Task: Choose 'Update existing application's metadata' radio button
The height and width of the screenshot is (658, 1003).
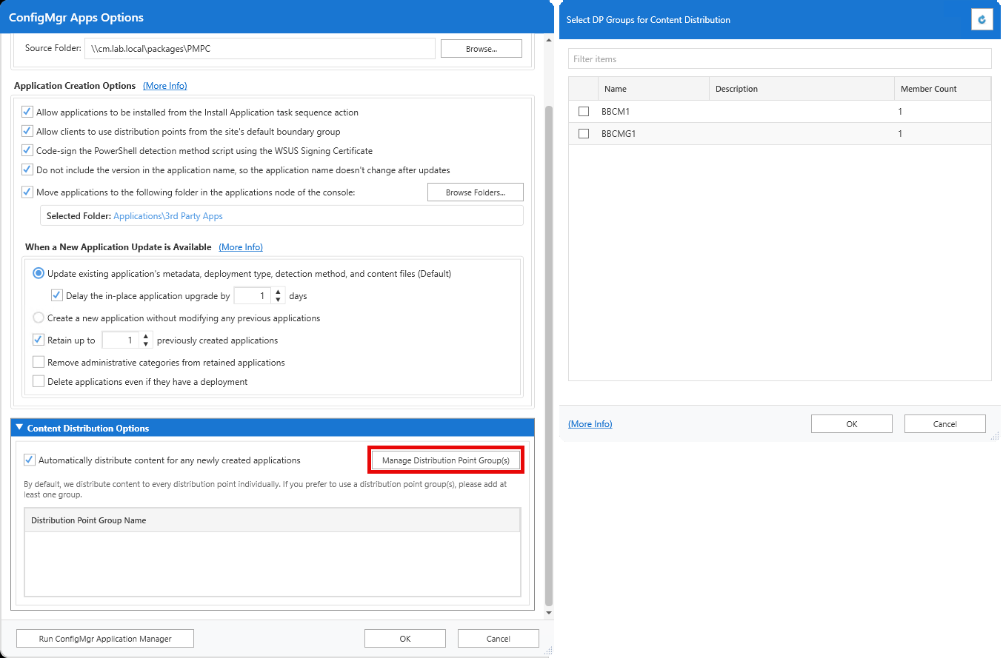Action: [39, 274]
